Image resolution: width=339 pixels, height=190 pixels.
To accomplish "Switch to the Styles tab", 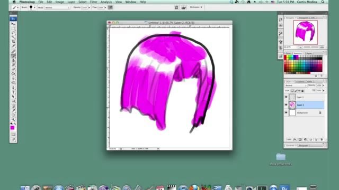I will pos(309,53).
